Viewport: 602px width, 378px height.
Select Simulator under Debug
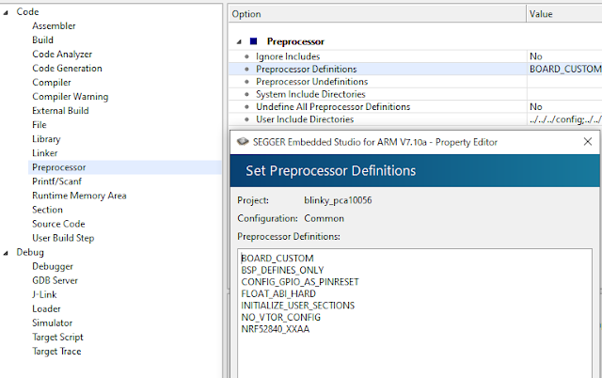coord(53,323)
